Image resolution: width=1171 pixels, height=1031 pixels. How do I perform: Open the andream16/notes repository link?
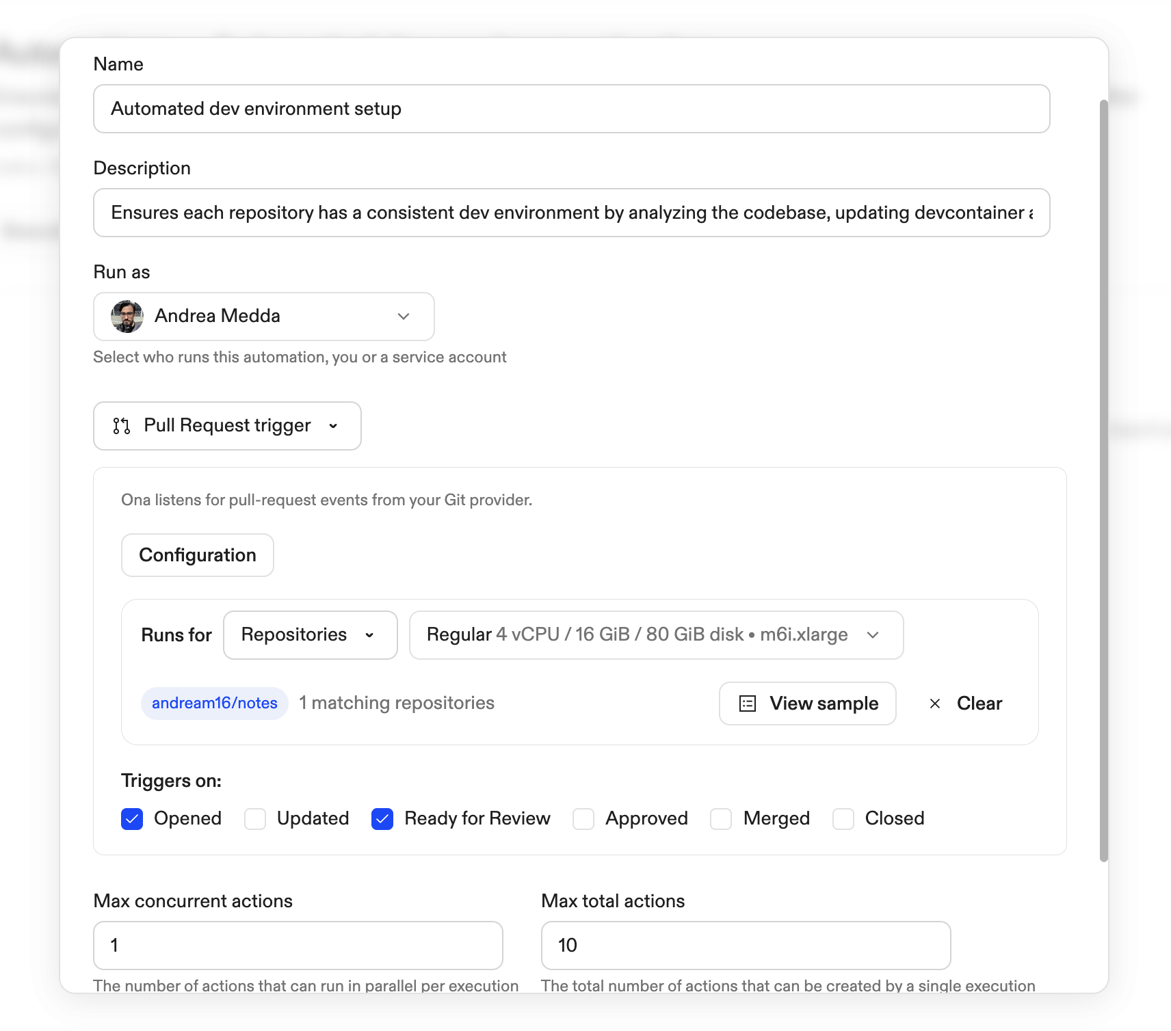214,703
